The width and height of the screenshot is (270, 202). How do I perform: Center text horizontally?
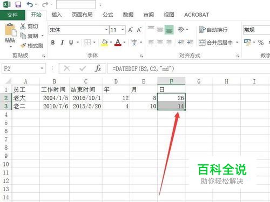pyautogui.click(x=160, y=43)
